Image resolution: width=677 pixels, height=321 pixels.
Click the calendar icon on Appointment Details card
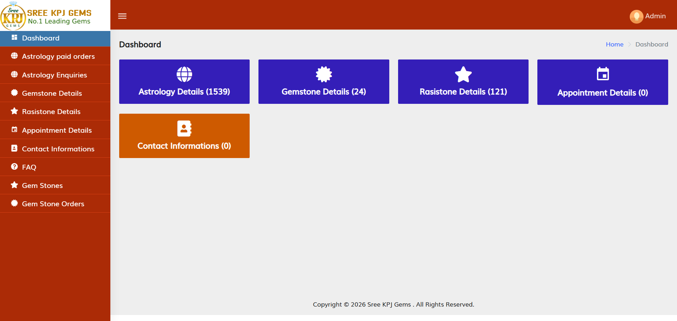(603, 74)
